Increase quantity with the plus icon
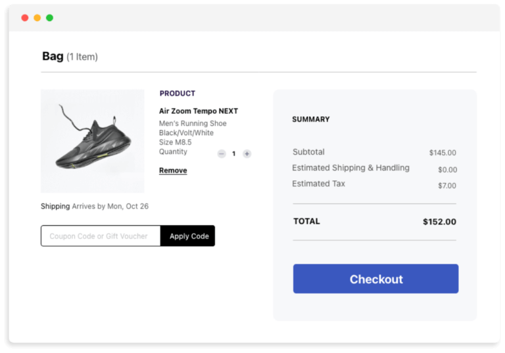505x353 pixels. pos(247,154)
